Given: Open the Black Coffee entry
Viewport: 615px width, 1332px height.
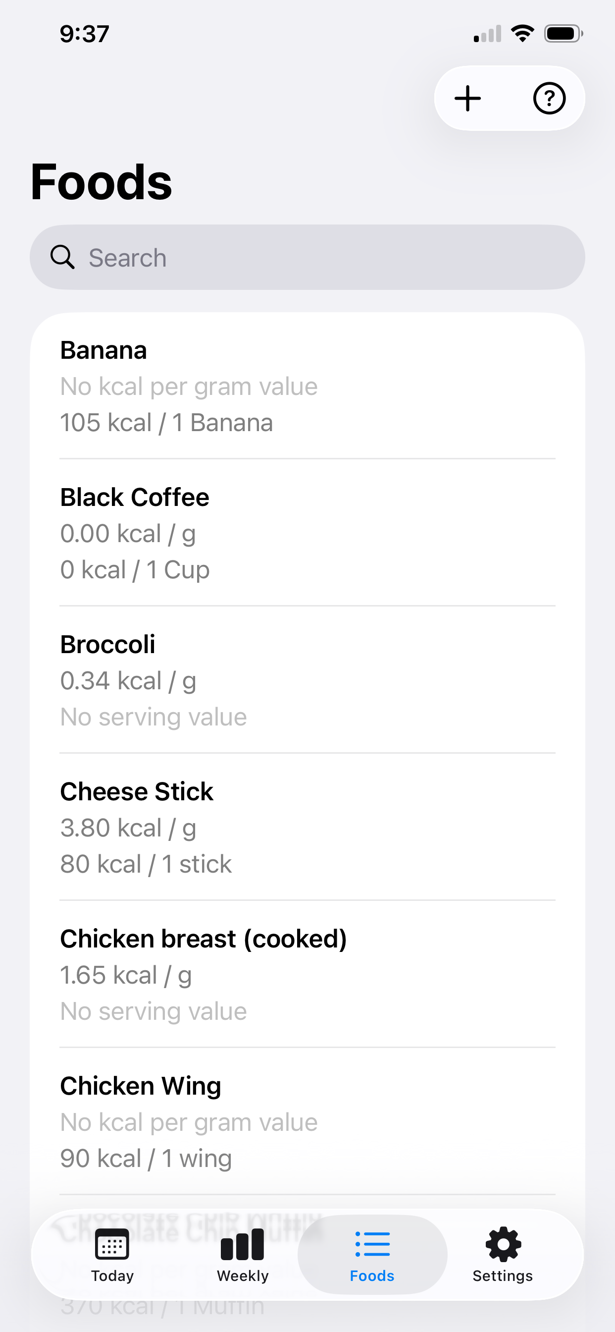Looking at the screenshot, I should tap(307, 533).
